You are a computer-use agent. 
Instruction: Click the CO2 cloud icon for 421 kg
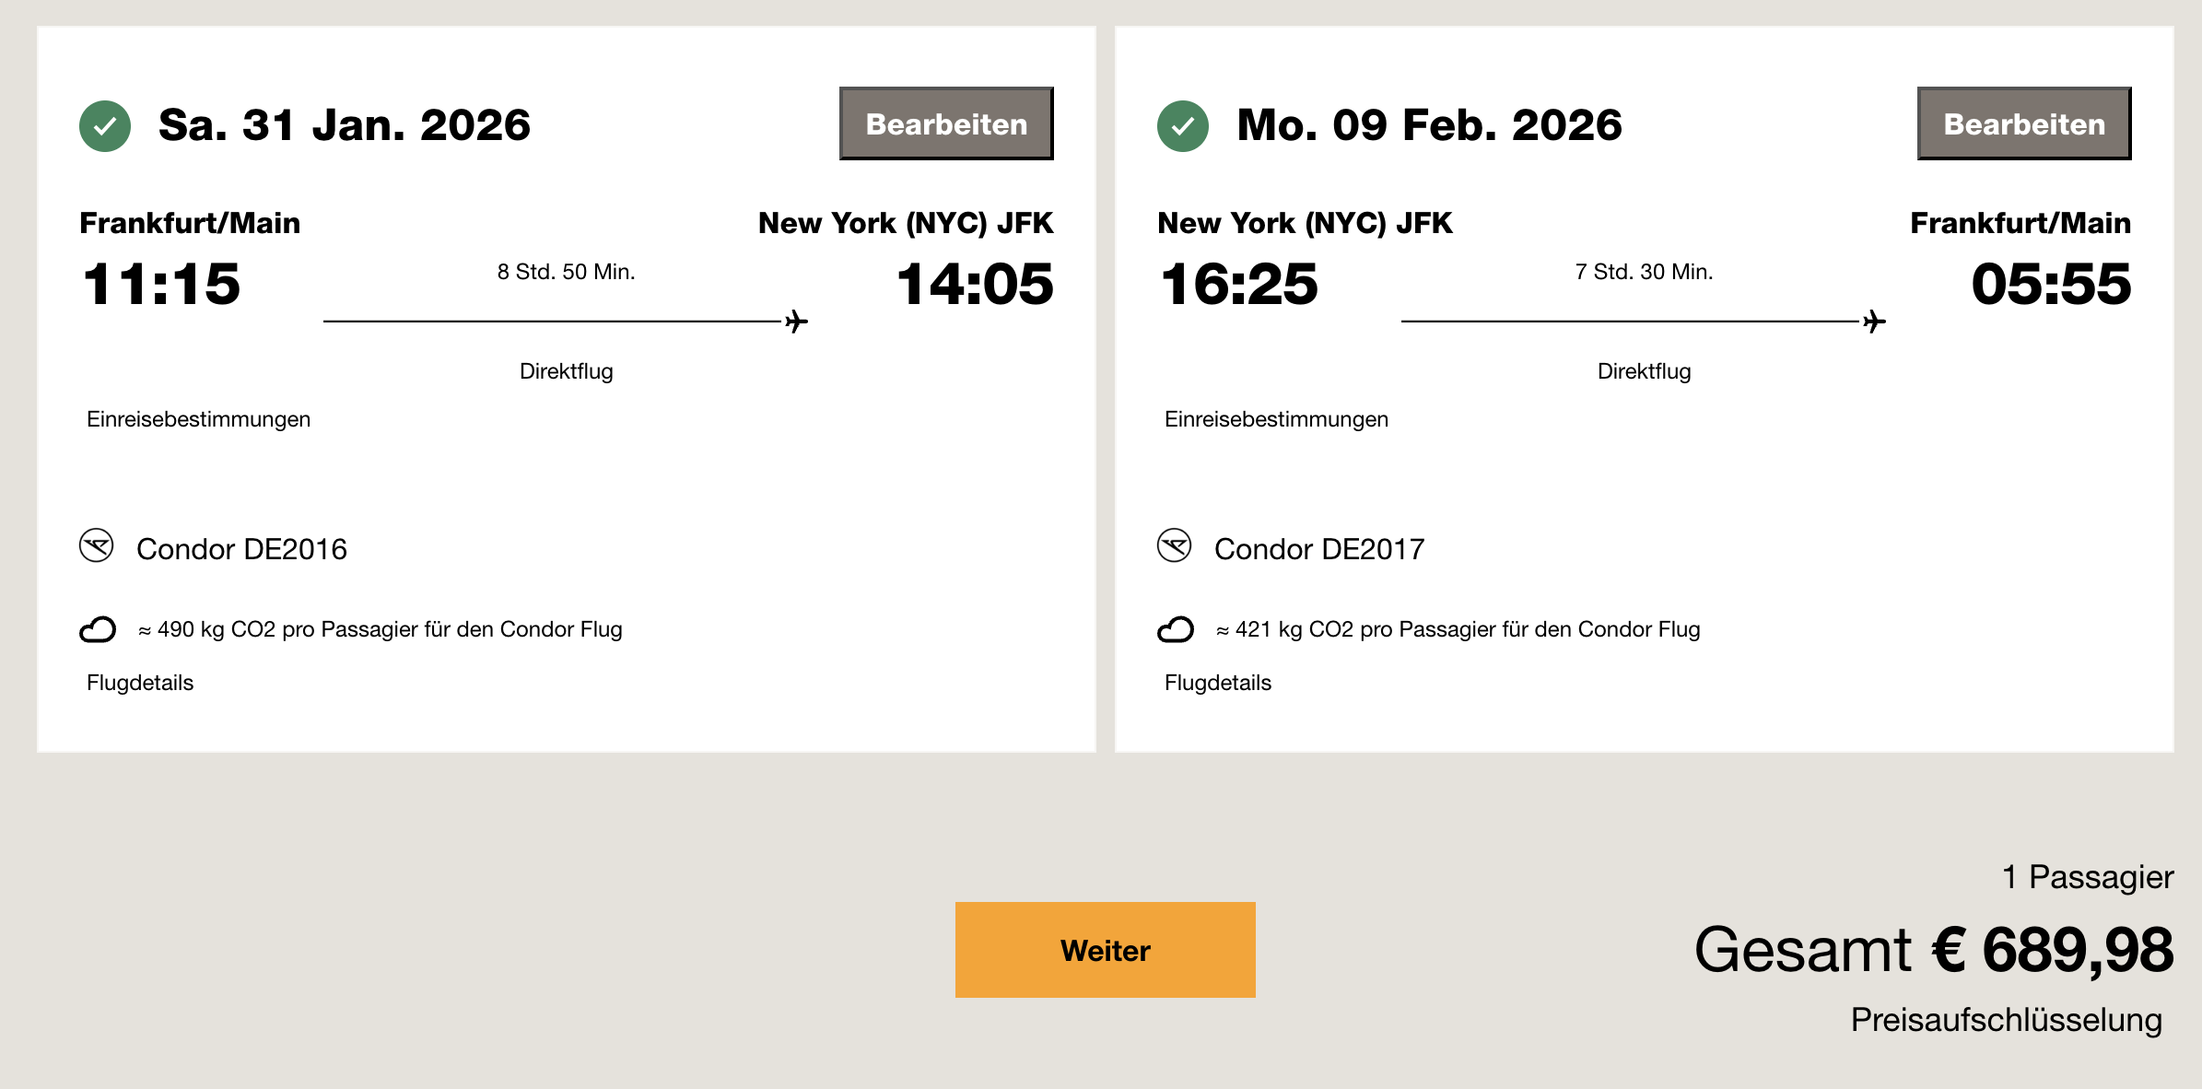click(1176, 629)
